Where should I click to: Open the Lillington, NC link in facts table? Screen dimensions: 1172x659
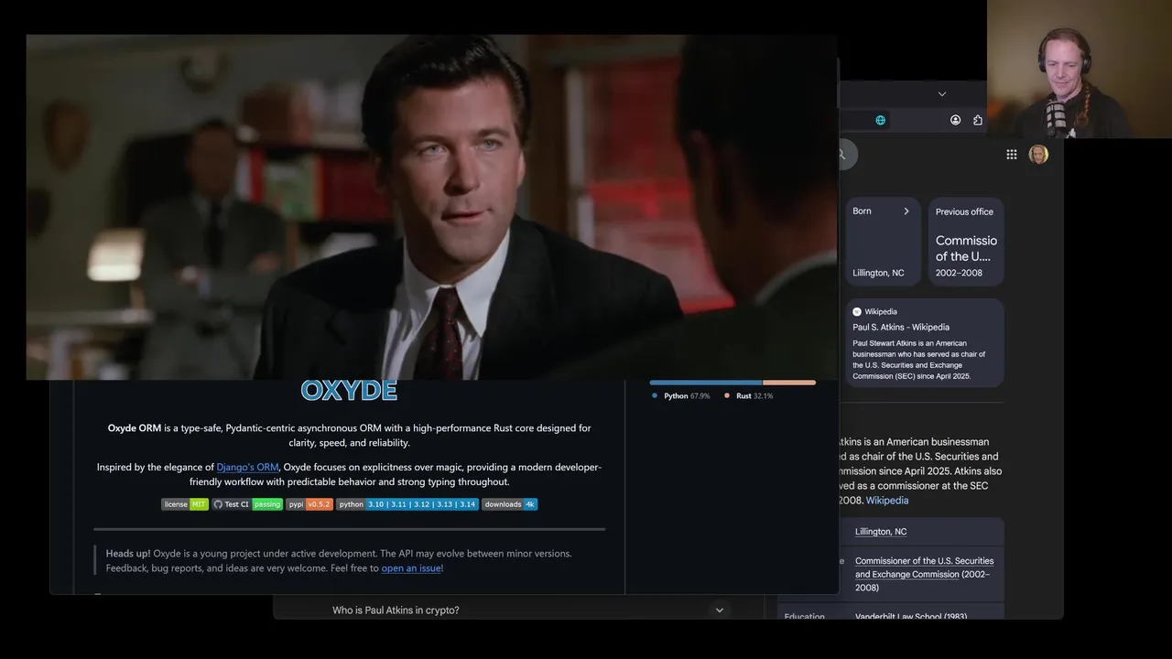pos(881,532)
